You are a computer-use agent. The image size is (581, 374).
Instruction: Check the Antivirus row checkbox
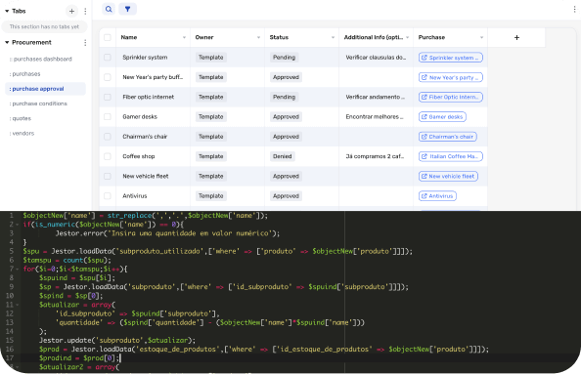(108, 195)
